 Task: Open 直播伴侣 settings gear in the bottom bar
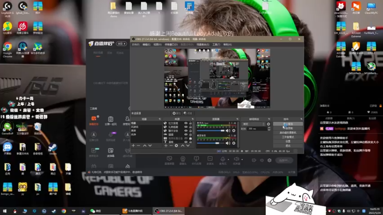point(270,160)
